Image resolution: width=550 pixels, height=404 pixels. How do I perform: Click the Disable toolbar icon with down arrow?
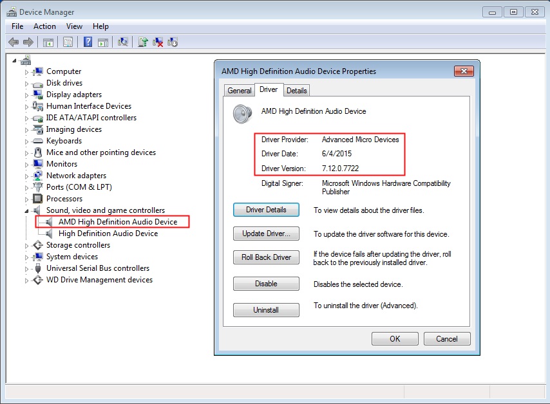173,42
